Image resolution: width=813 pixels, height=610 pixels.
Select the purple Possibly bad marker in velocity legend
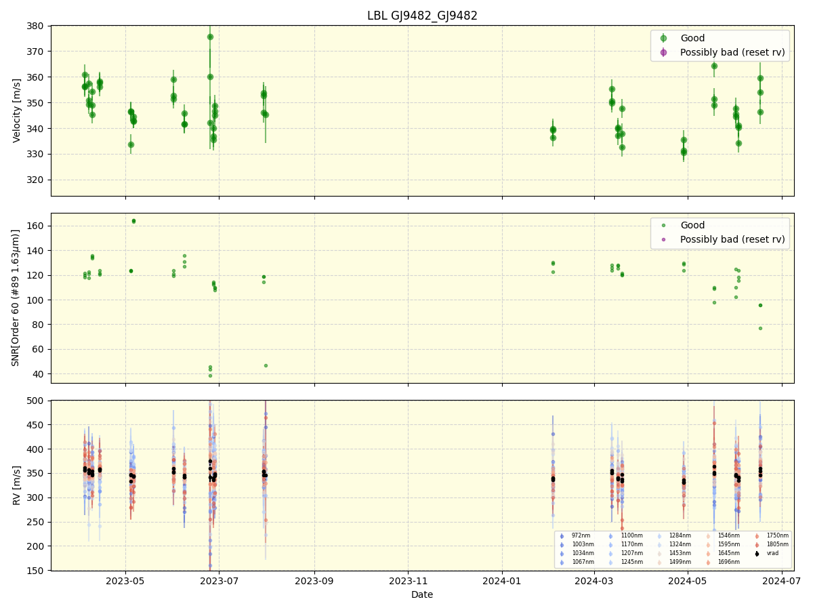point(663,52)
